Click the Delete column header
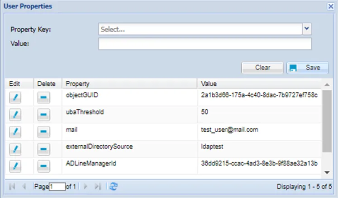This screenshot has width=338, height=198. point(48,83)
